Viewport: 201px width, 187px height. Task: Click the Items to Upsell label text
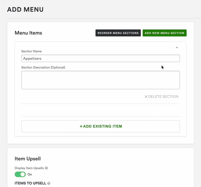click(30, 183)
